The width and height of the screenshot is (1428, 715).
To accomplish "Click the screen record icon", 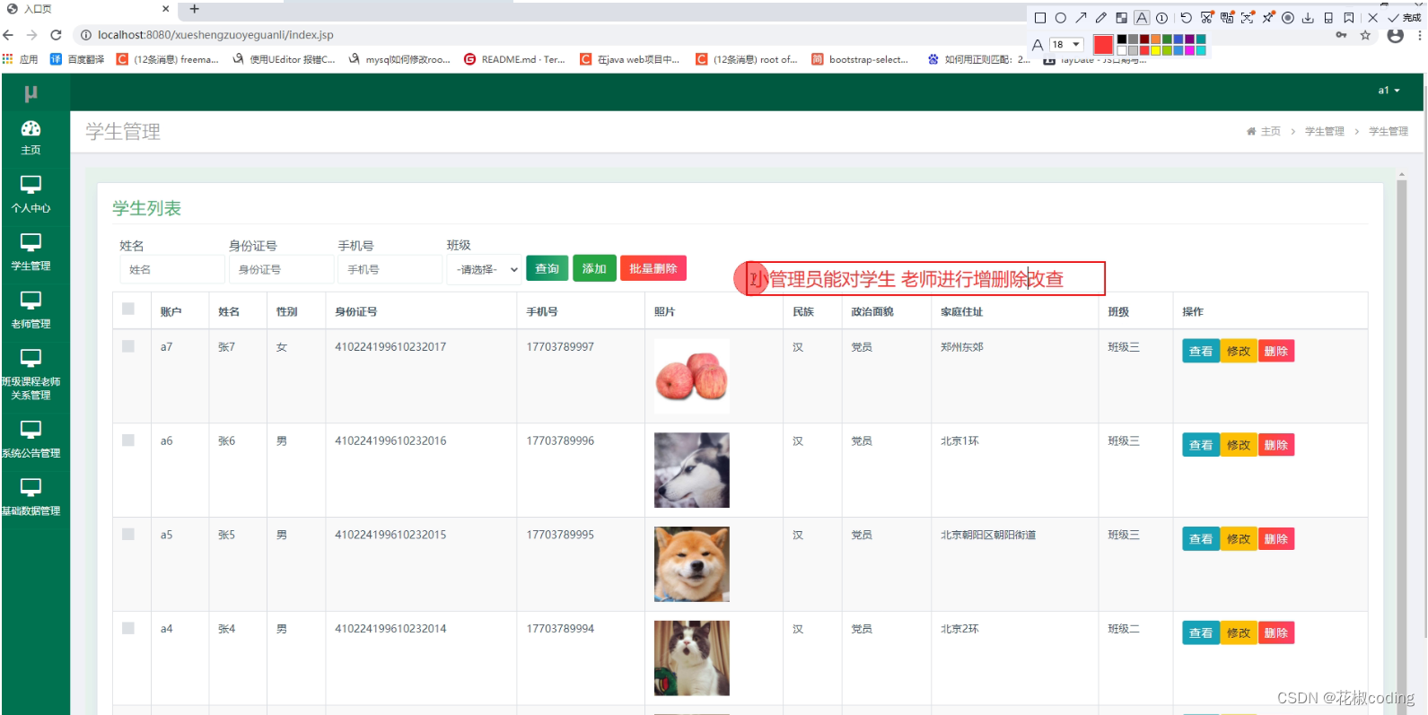I will pyautogui.click(x=1288, y=18).
